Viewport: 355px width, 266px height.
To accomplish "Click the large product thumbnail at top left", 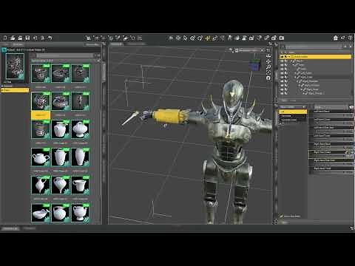I will pos(15,66).
